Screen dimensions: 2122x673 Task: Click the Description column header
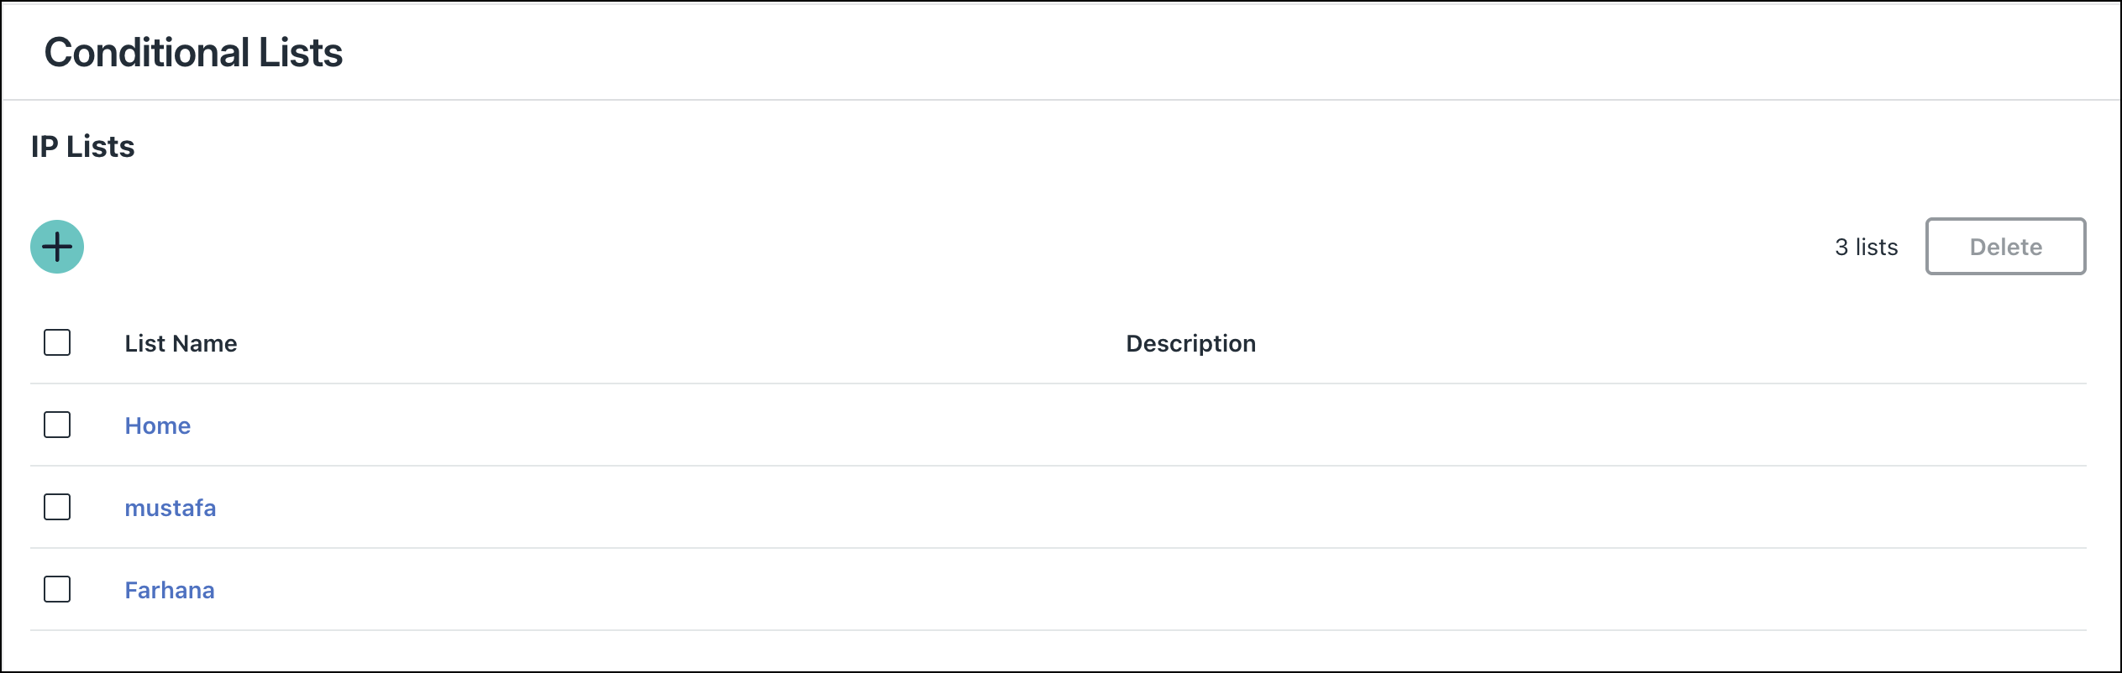(x=1192, y=343)
